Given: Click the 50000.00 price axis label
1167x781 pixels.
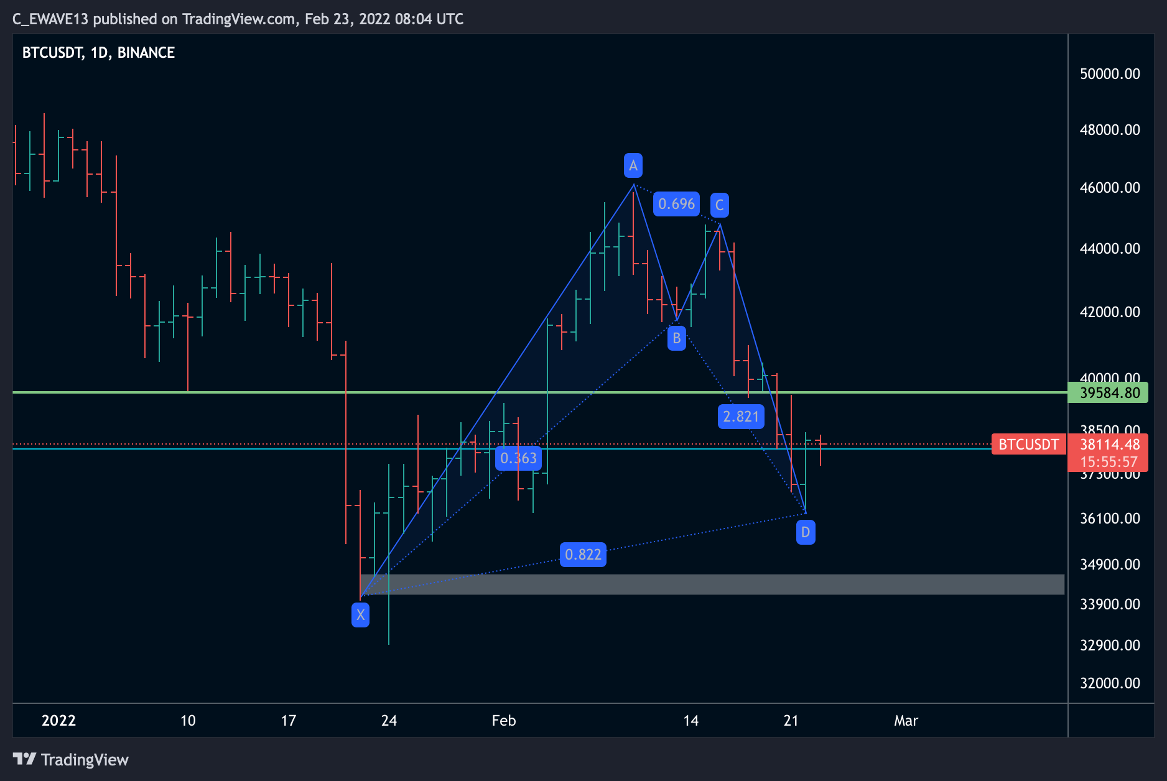Looking at the screenshot, I should (1110, 74).
